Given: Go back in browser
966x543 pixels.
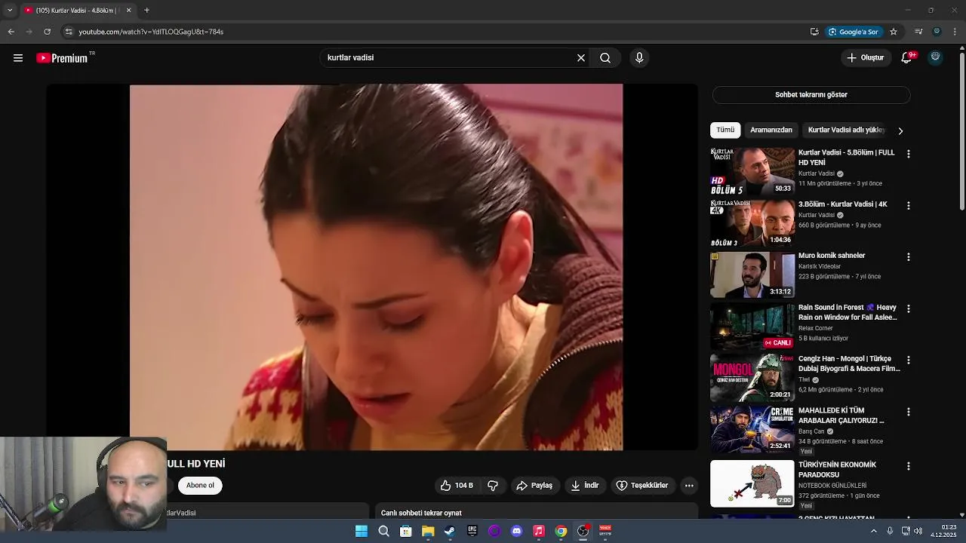Looking at the screenshot, I should pos(11,32).
